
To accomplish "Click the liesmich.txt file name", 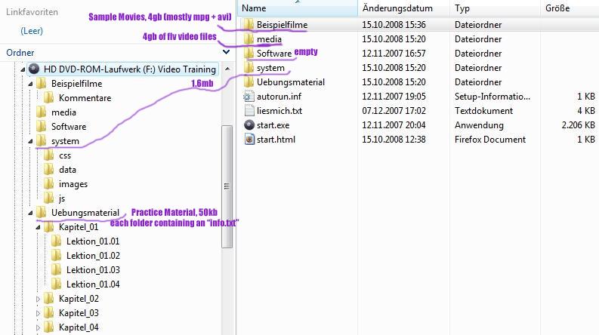I will coord(279,111).
